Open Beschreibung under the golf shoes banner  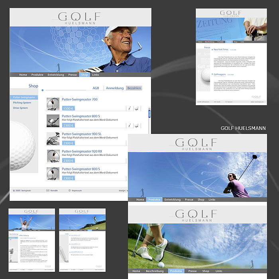click(x=155, y=271)
